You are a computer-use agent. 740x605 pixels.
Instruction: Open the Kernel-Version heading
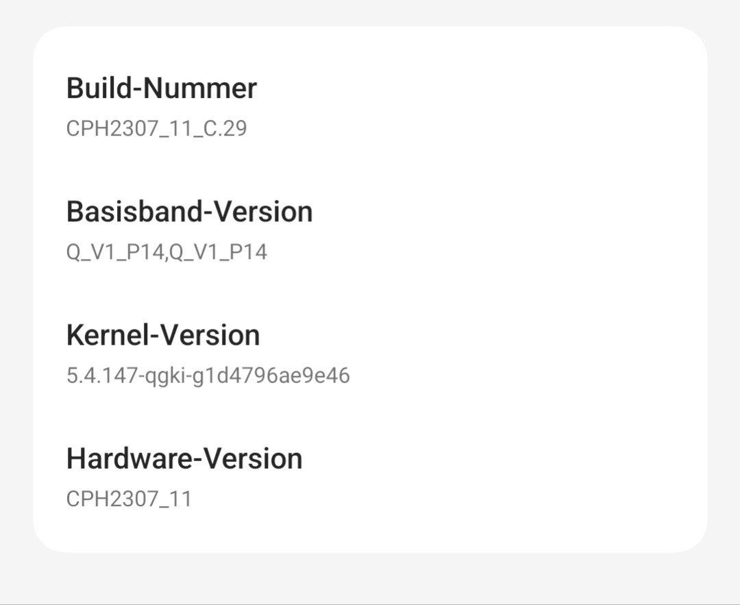[x=163, y=335]
